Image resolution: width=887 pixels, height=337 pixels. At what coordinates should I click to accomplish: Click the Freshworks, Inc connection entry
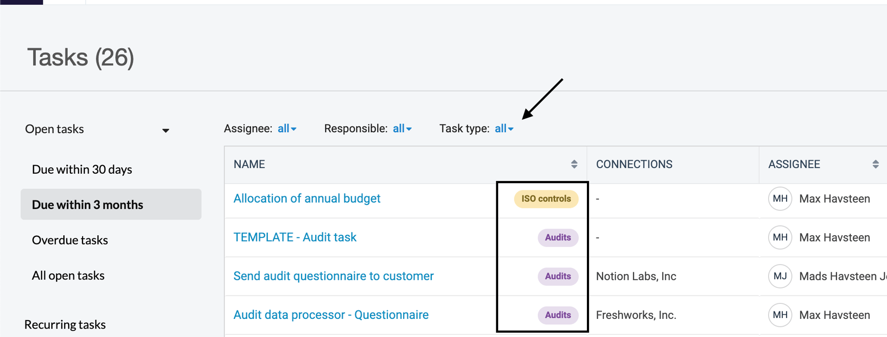tap(636, 314)
